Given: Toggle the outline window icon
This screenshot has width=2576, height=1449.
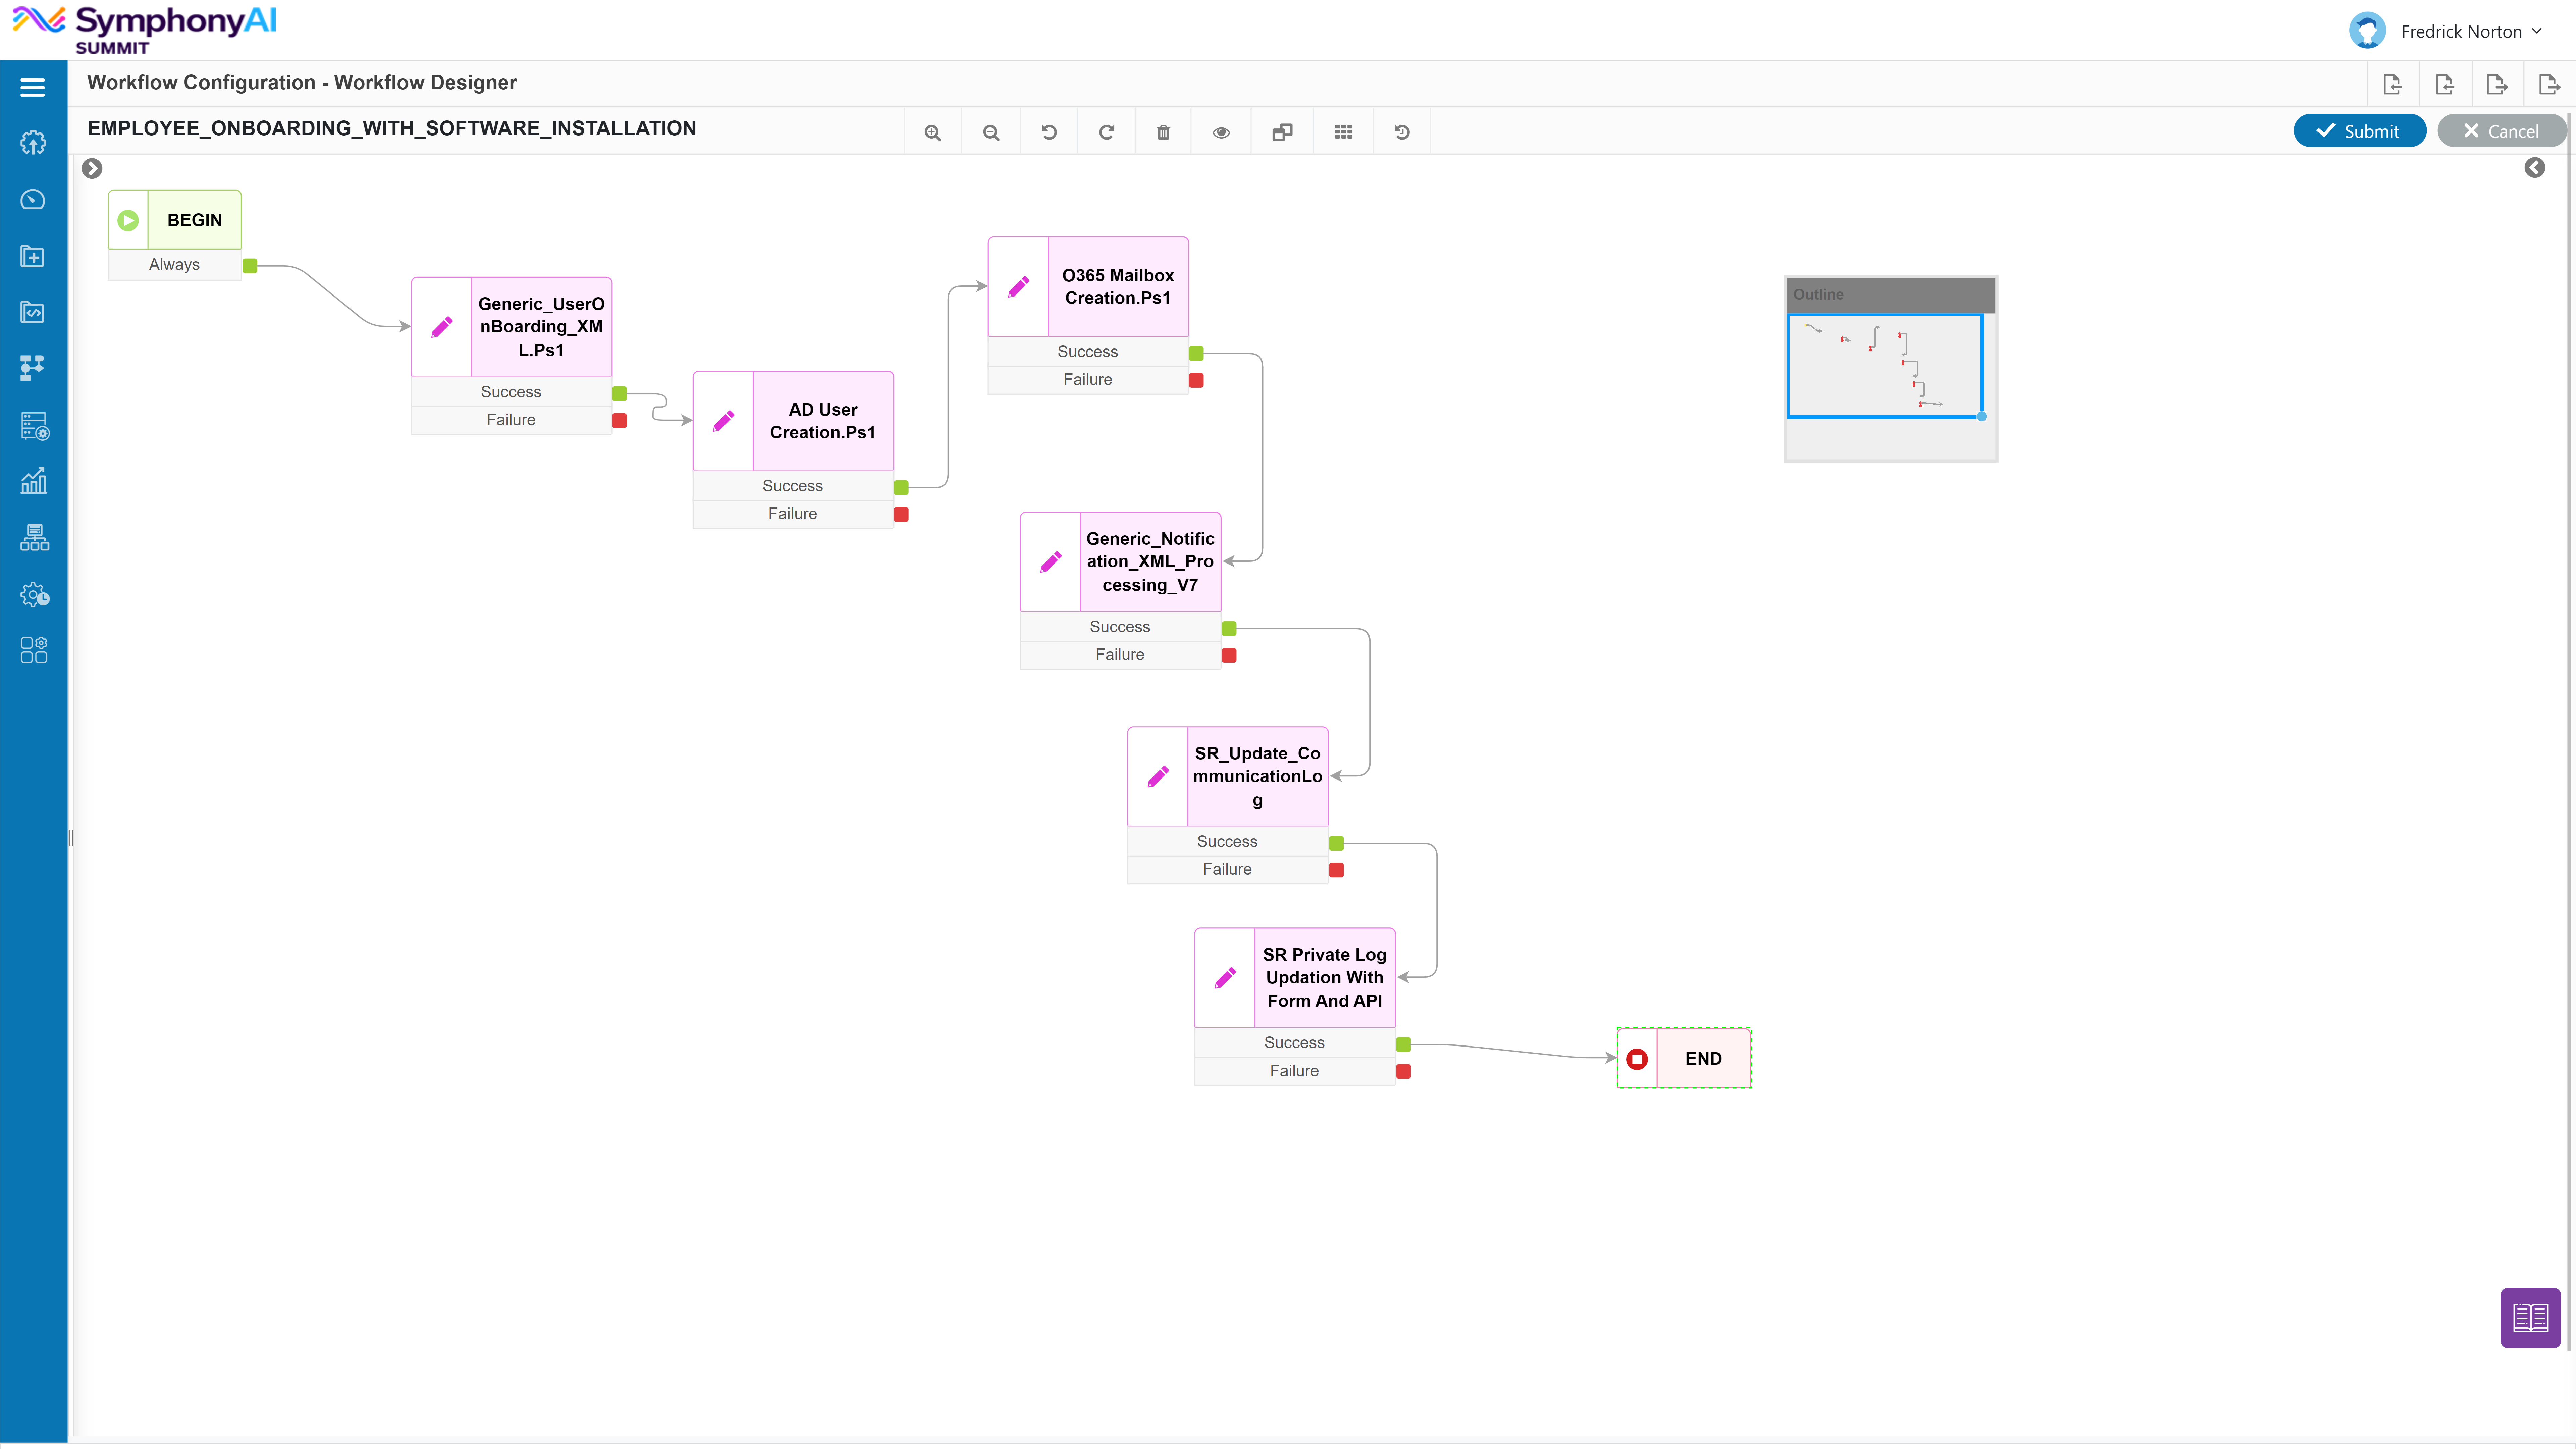Looking at the screenshot, I should (1282, 132).
